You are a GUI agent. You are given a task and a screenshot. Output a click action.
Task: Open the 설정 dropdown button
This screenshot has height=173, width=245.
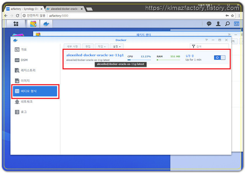pyautogui.click(x=117, y=46)
